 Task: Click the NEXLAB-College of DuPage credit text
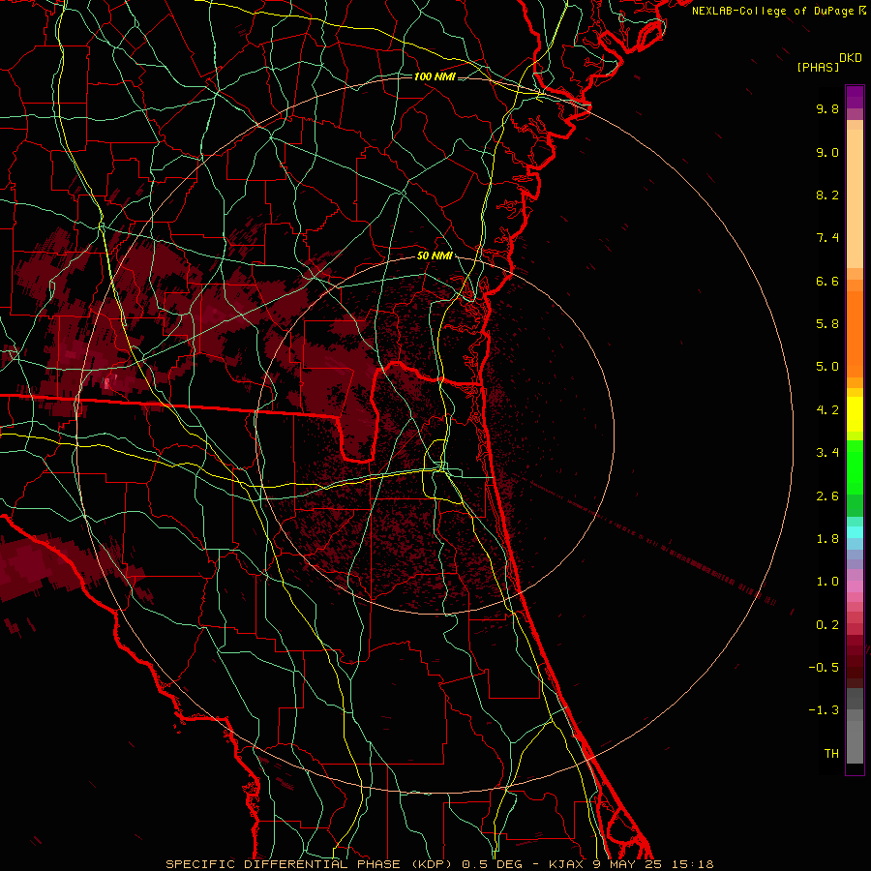pyautogui.click(x=773, y=11)
